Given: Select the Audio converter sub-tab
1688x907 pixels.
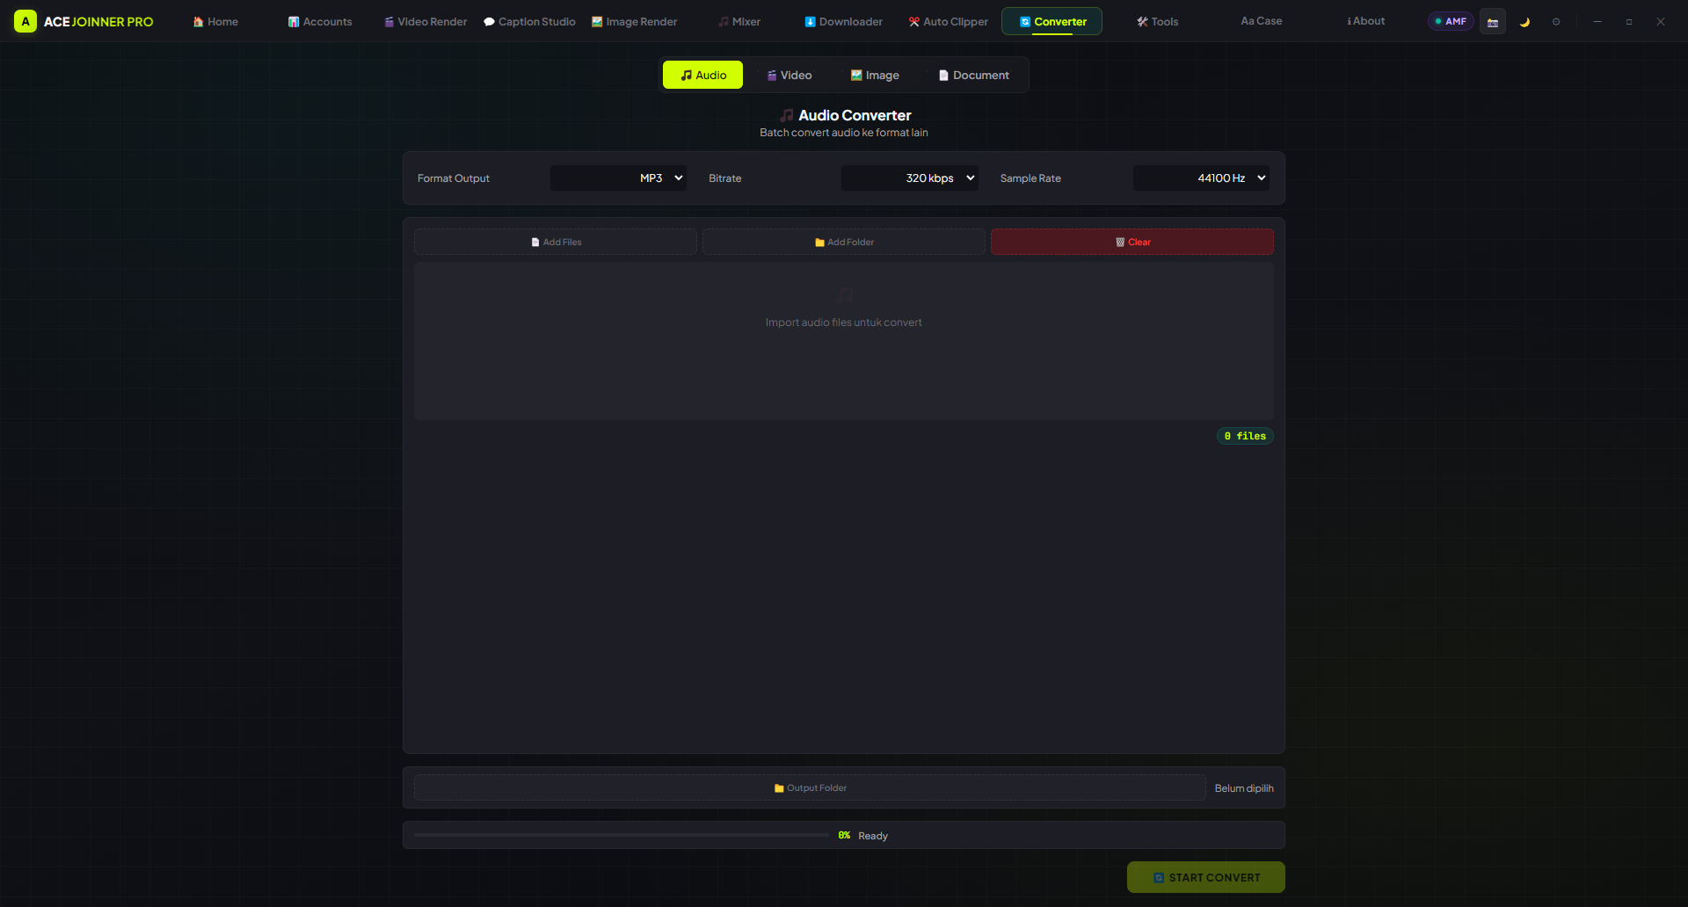Looking at the screenshot, I should [702, 75].
